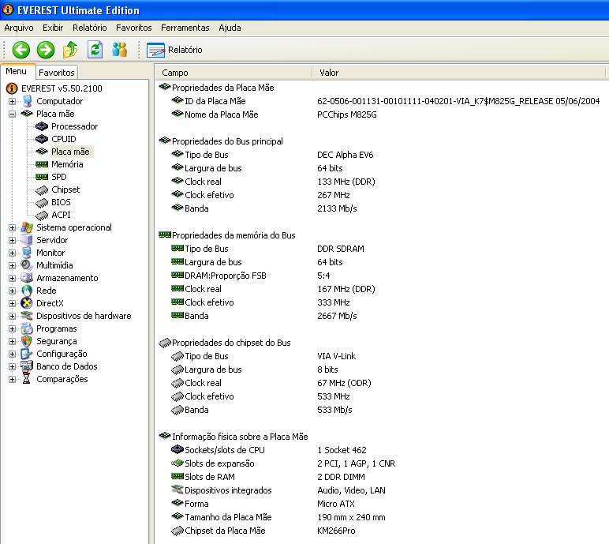Expand the Multimídia tree node
Screen dimensions: 609x544
pyautogui.click(x=12, y=265)
